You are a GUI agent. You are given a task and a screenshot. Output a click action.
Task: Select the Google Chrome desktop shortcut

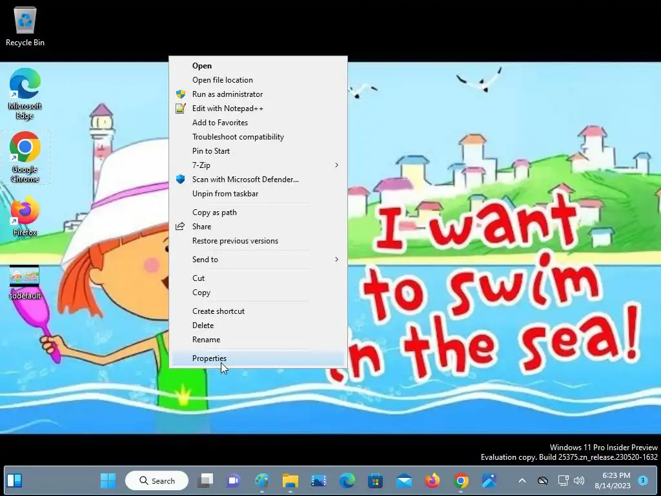pyautogui.click(x=25, y=157)
